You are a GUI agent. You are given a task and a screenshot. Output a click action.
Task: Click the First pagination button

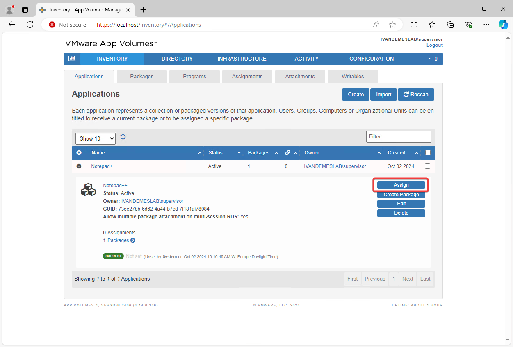[x=353, y=279]
